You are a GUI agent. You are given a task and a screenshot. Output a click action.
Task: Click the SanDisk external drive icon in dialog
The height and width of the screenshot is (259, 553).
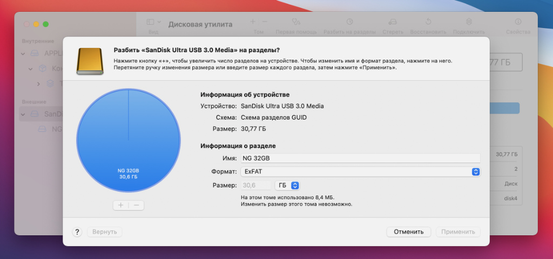(90, 61)
